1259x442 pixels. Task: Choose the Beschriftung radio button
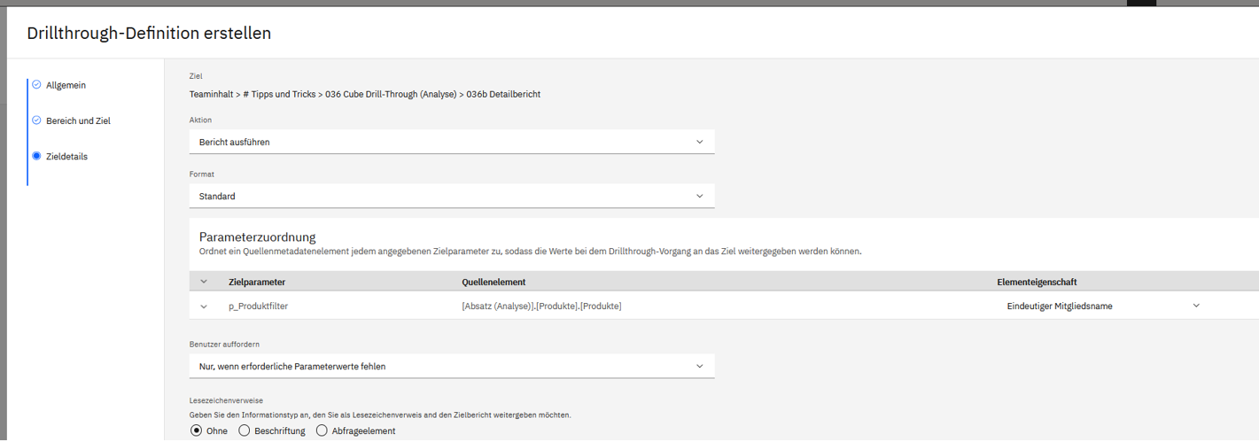click(245, 431)
